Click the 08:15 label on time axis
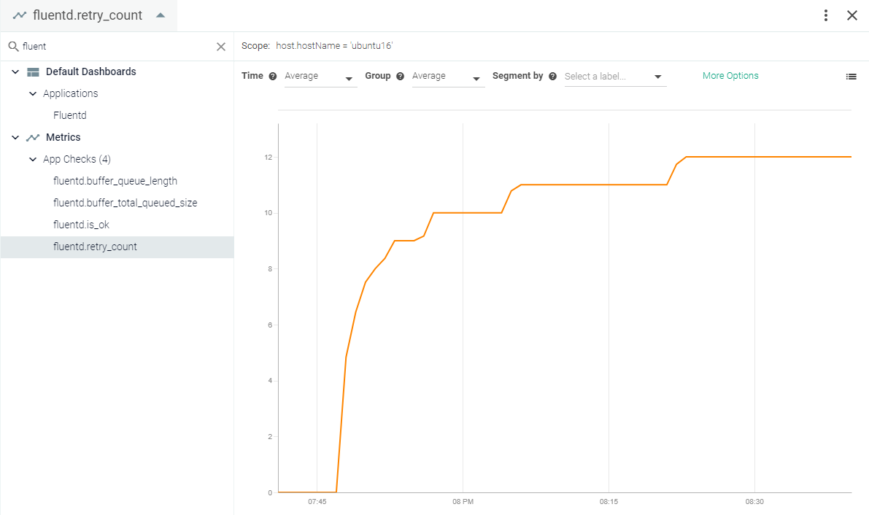Image resolution: width=869 pixels, height=515 pixels. (609, 502)
